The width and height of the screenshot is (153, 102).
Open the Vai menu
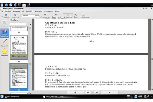(x=23, y=11)
